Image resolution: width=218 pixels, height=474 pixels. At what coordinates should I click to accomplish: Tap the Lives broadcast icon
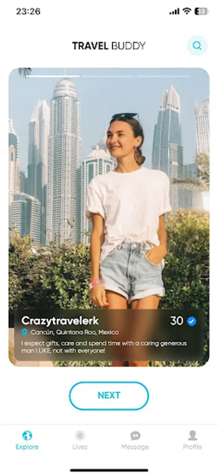point(80,436)
